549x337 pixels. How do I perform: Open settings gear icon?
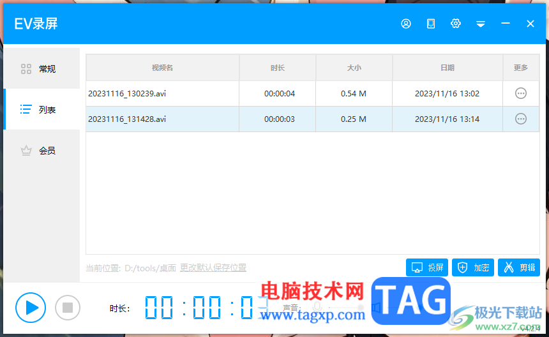pyautogui.click(x=456, y=24)
